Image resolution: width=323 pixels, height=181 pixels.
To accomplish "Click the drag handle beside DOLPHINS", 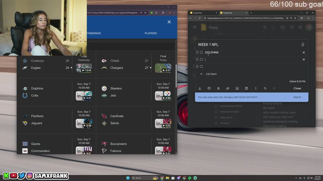I will coord(197,52).
